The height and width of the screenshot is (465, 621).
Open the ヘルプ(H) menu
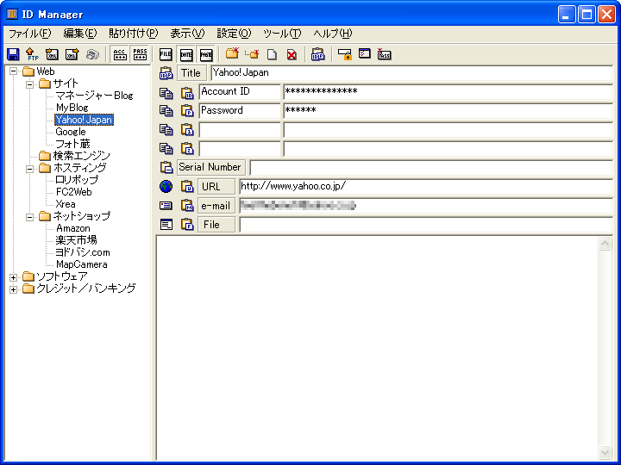coord(333,34)
